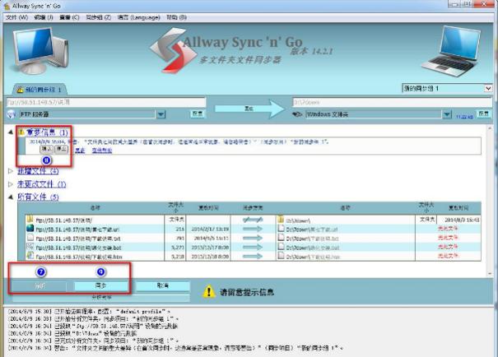Screen dimensions: 498x357
Task: Click the large yellow warning icon beside 请留意提示信息
Action: 208,292
